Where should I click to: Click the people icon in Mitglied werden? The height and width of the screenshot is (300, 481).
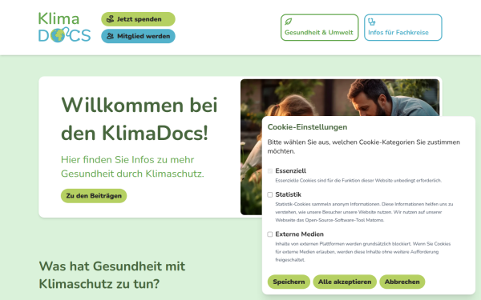click(110, 36)
